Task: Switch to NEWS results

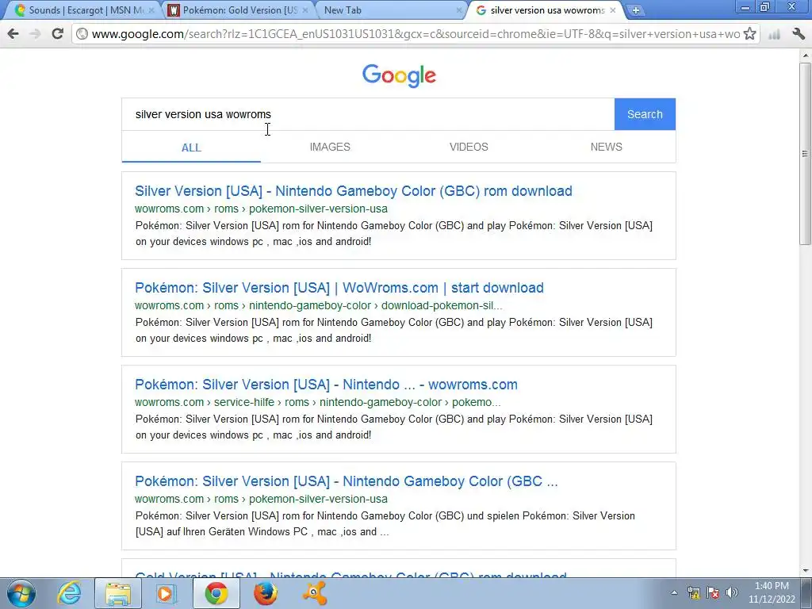Action: click(x=607, y=147)
